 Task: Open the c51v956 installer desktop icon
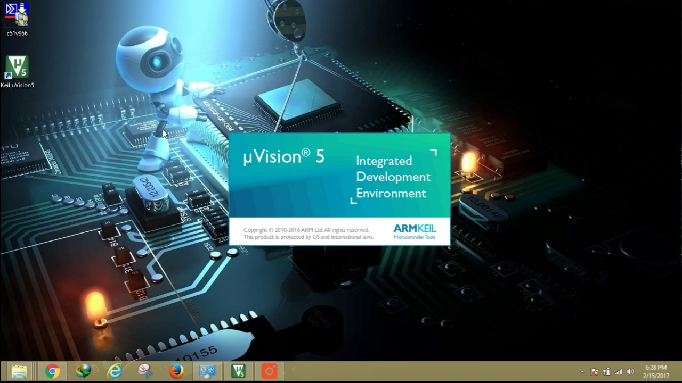[x=17, y=20]
